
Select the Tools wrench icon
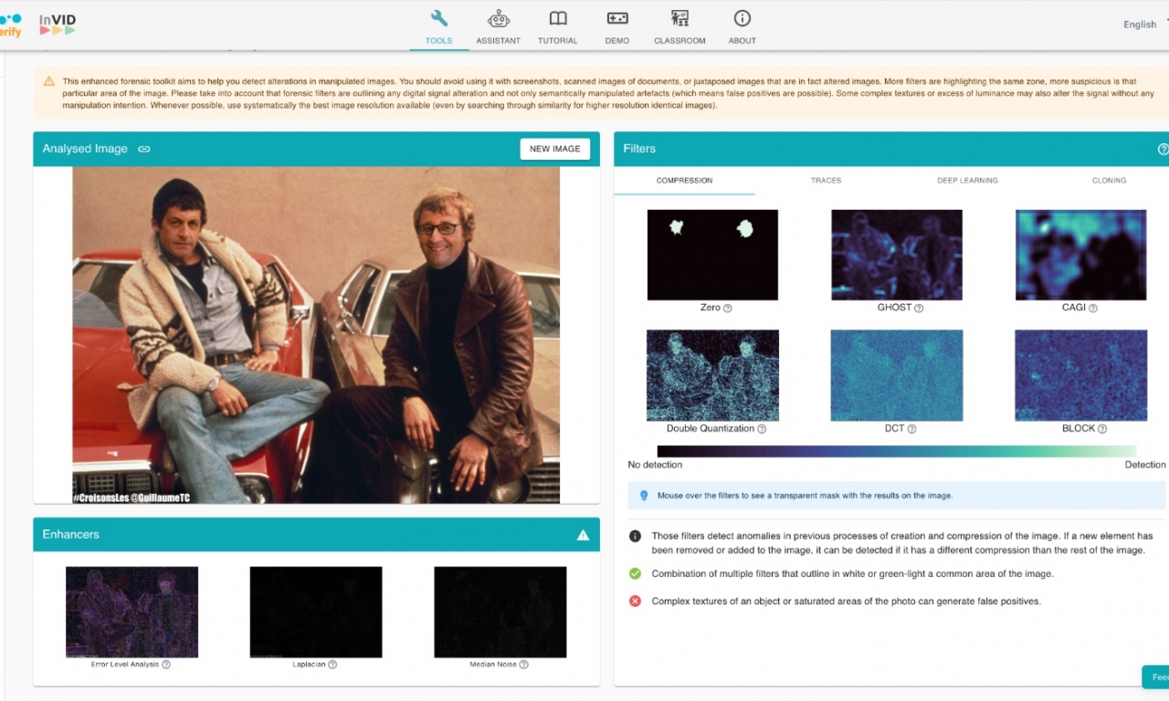click(438, 17)
